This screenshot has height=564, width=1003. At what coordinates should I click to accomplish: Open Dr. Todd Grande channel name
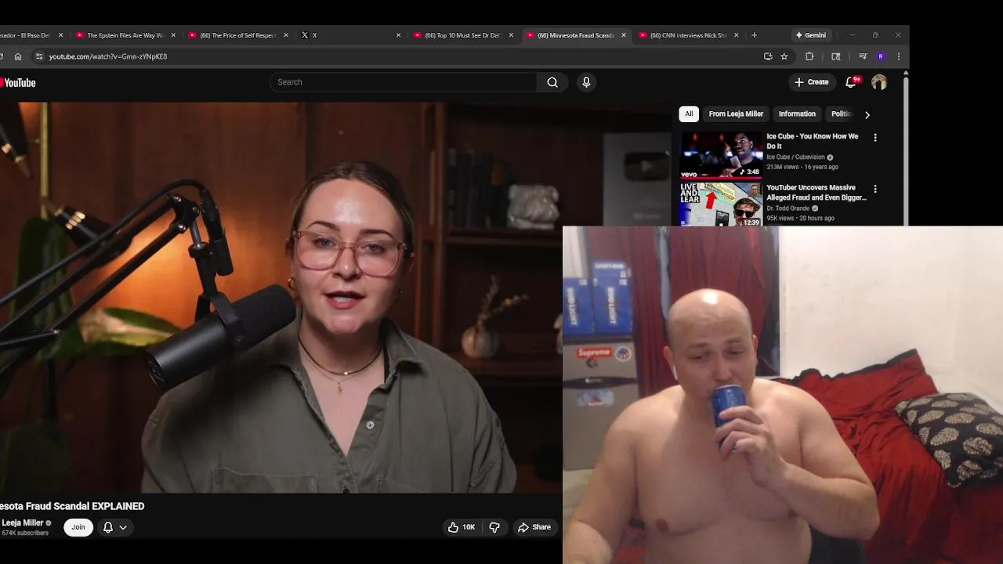click(x=788, y=208)
